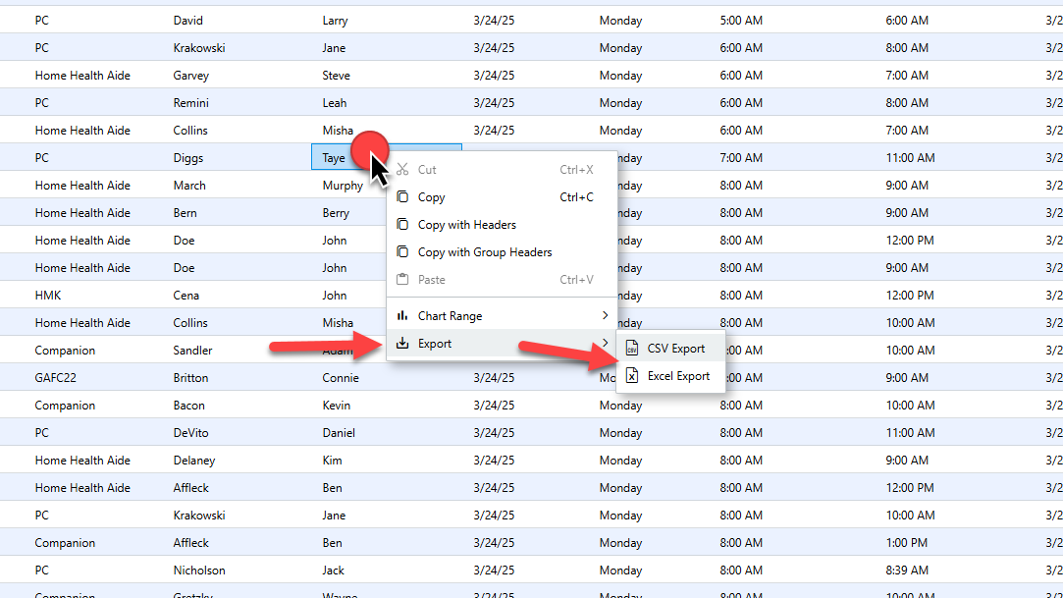Click the scissors Cut icon
This screenshot has width=1063, height=598.
click(402, 170)
